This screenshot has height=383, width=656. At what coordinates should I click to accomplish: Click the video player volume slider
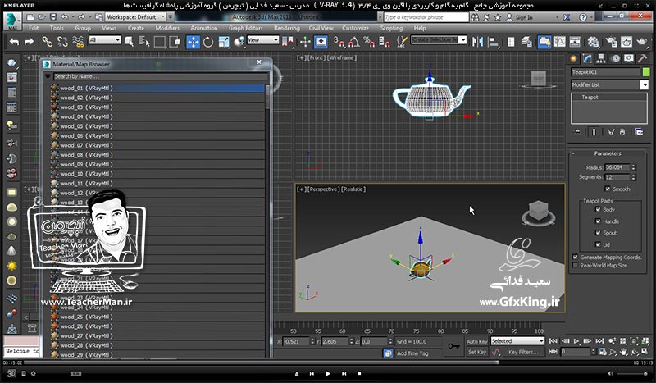point(633,373)
